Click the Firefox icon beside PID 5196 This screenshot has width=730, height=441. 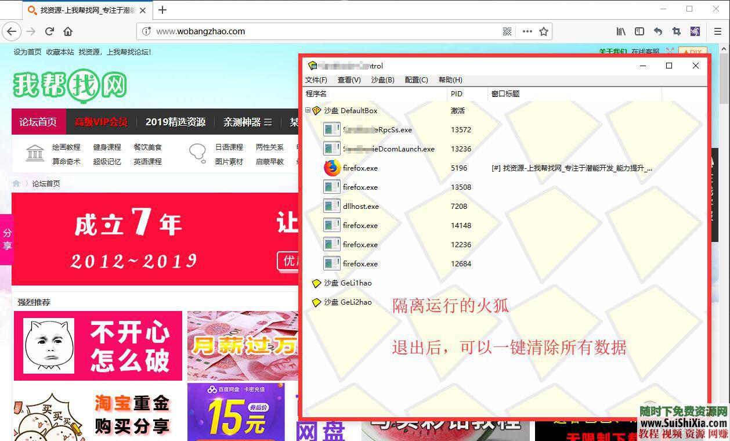point(331,168)
